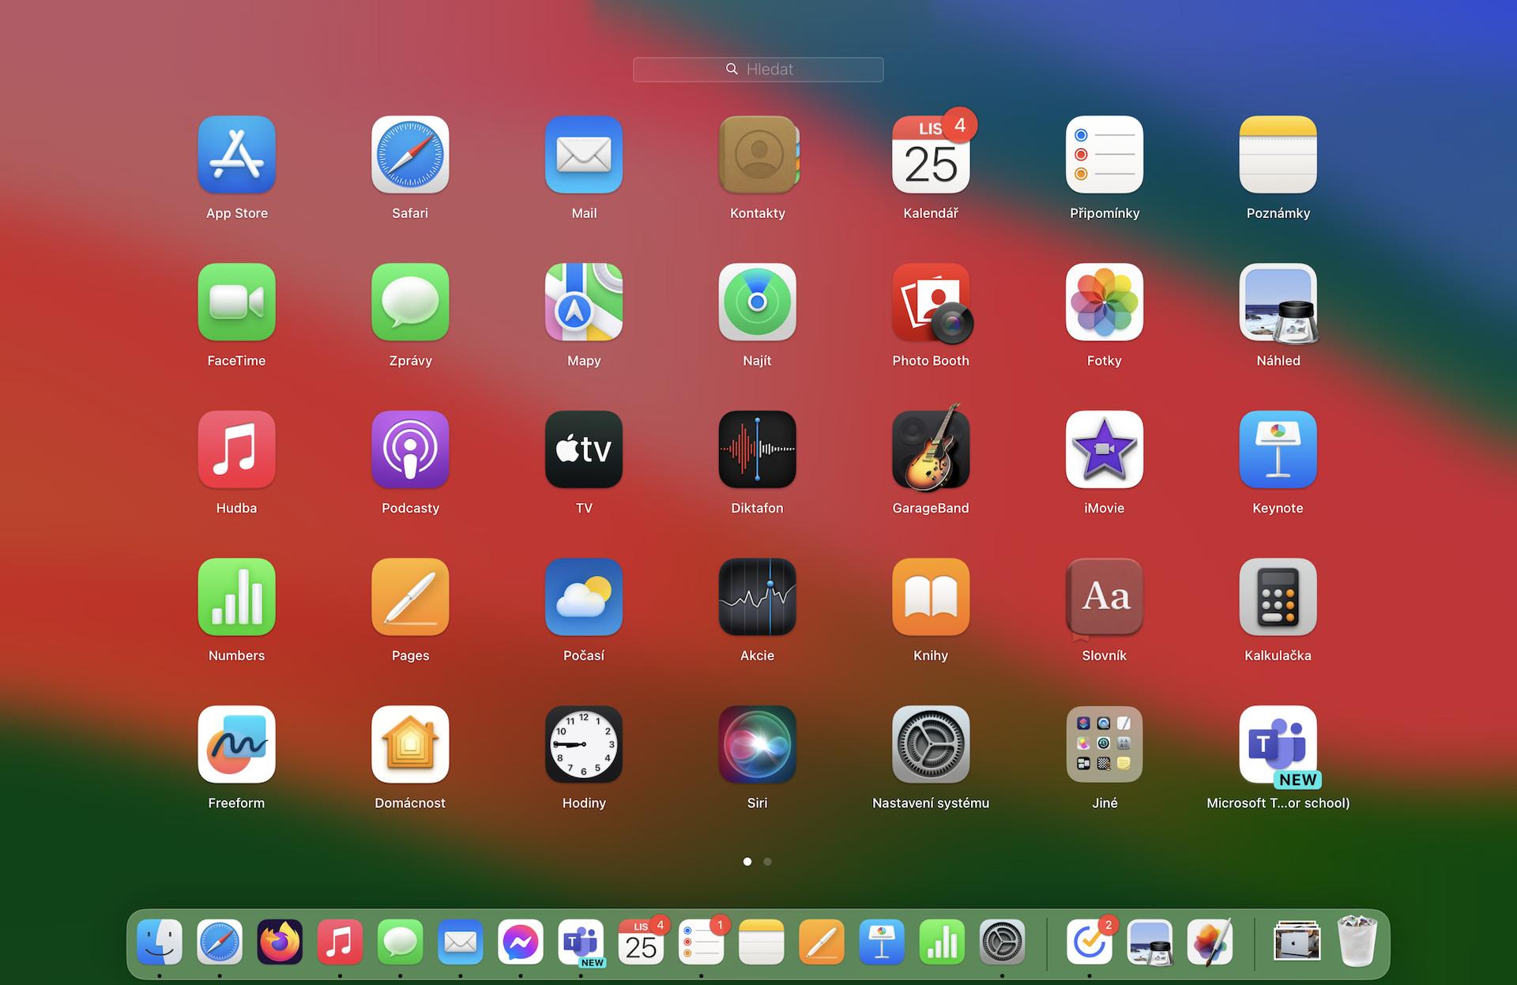The height and width of the screenshot is (985, 1517).
Task: Open Poznámky in the Launchpad grid
Action: click(x=1278, y=155)
